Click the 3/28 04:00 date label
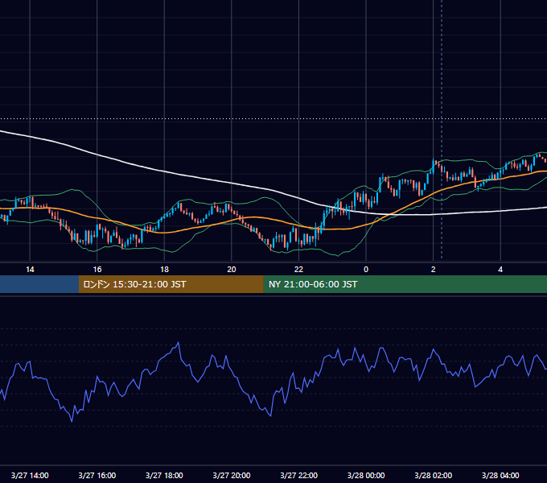The image size is (547, 483). 500,475
